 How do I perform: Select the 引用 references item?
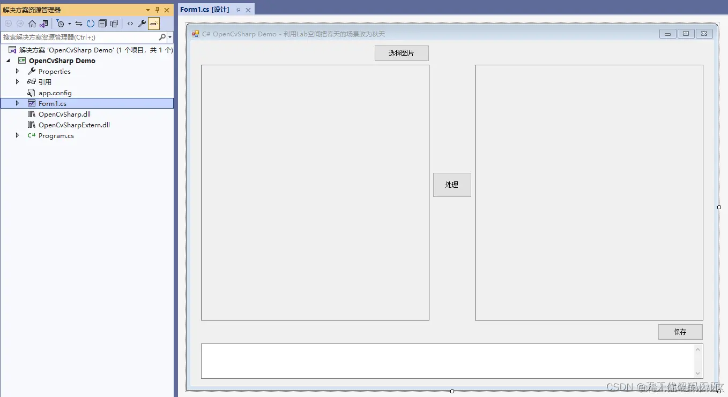click(45, 82)
